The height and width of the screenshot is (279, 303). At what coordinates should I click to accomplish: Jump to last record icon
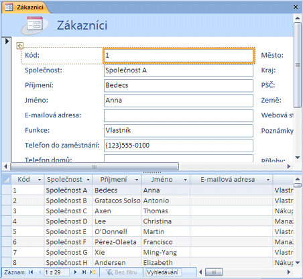pyautogui.click(x=84, y=272)
